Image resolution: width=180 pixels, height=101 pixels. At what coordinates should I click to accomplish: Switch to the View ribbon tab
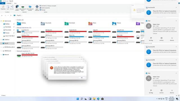[15, 3]
